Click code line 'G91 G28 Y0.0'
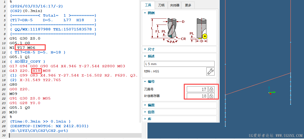 (x=25, y=103)
